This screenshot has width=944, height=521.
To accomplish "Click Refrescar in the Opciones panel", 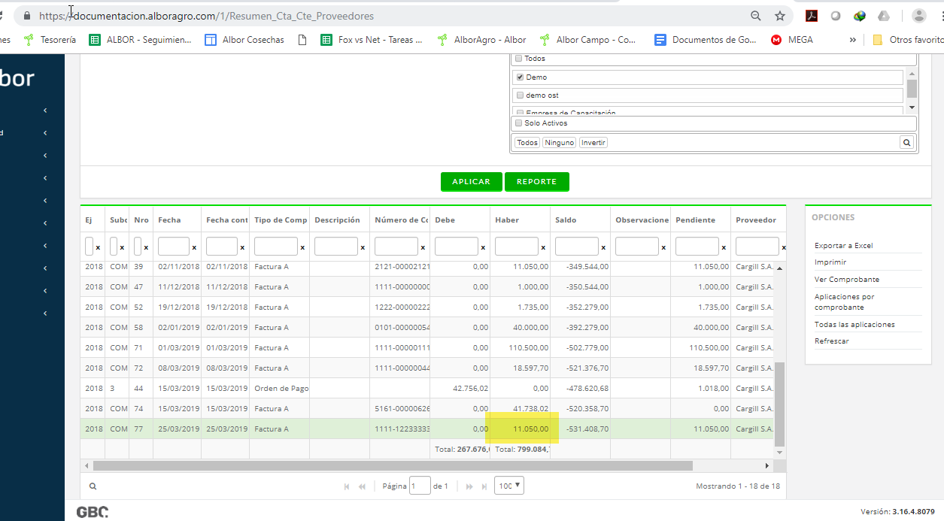I will 832,341.
